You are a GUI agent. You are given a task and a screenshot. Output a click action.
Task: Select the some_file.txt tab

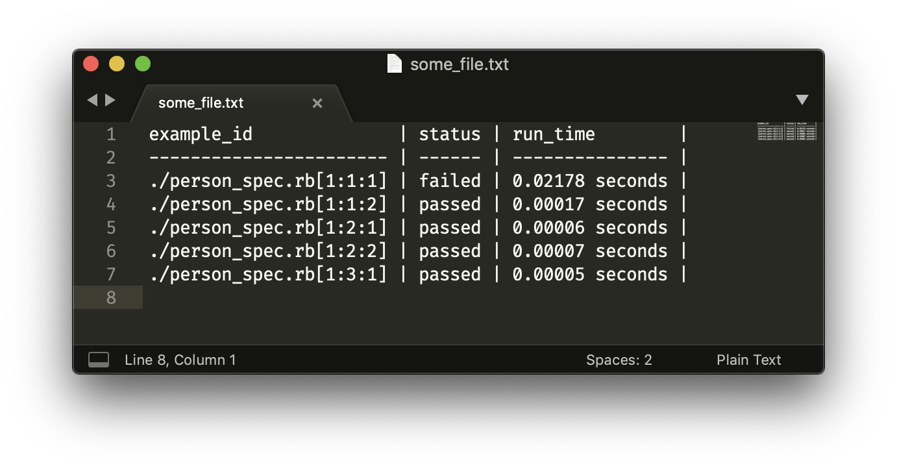tap(201, 103)
